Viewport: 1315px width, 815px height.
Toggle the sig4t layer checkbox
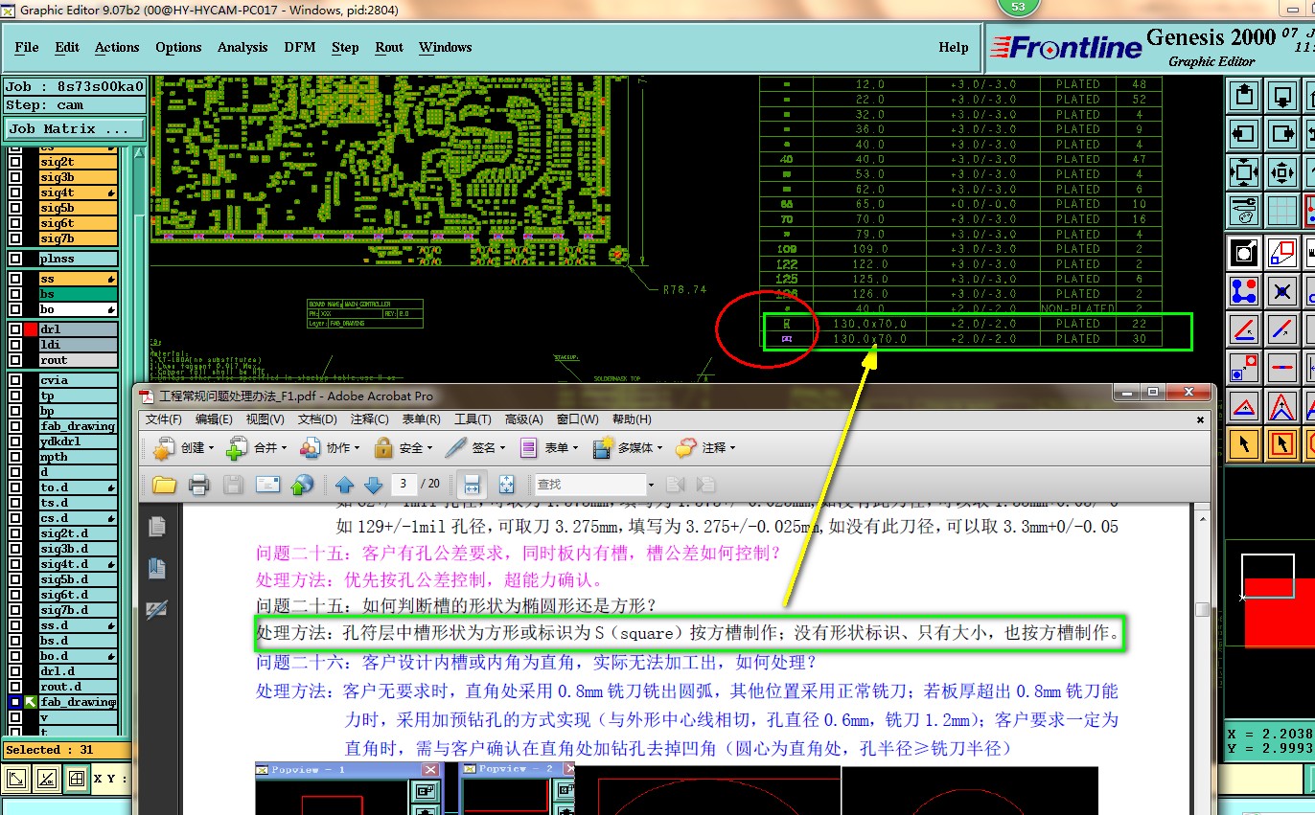pos(15,192)
